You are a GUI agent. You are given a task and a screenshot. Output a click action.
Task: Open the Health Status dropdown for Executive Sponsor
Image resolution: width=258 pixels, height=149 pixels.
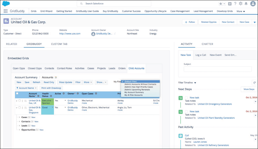click(53, 100)
